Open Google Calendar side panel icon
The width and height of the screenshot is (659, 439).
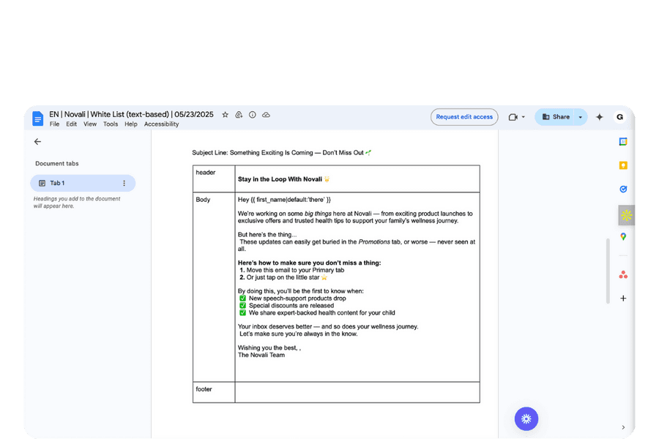pos(623,142)
